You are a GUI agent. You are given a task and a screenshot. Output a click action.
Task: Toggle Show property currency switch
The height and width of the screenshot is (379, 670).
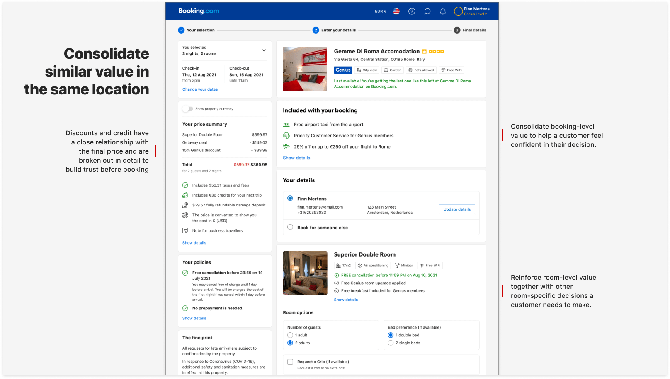pos(188,109)
